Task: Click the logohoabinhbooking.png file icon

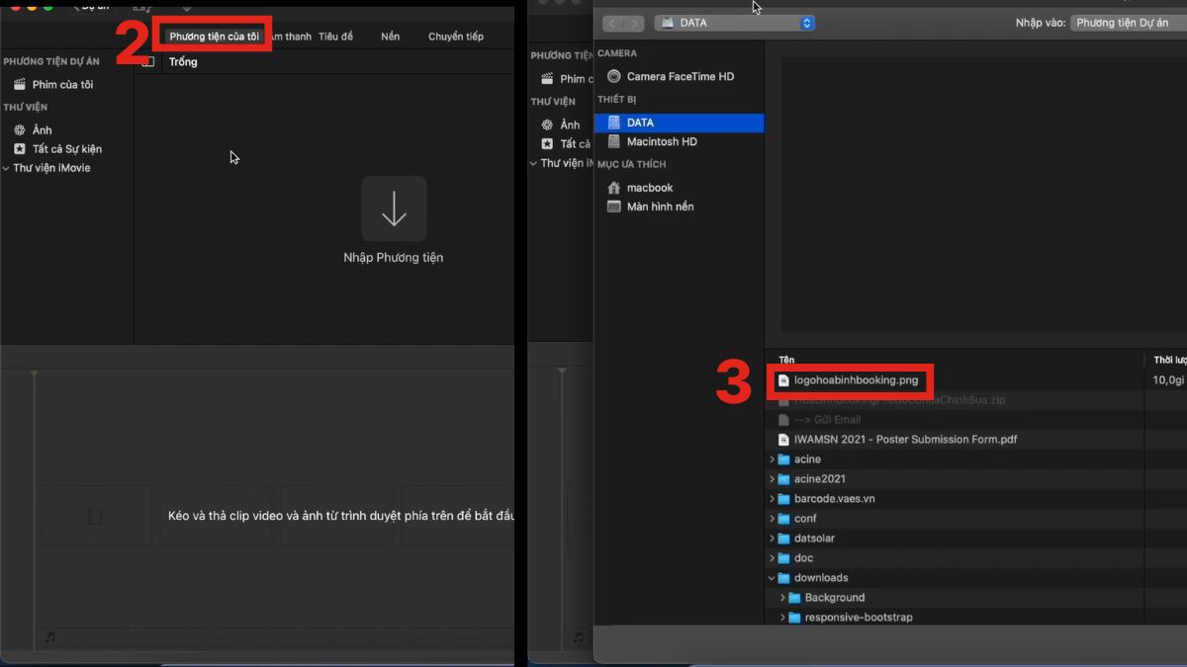Action: pos(783,380)
